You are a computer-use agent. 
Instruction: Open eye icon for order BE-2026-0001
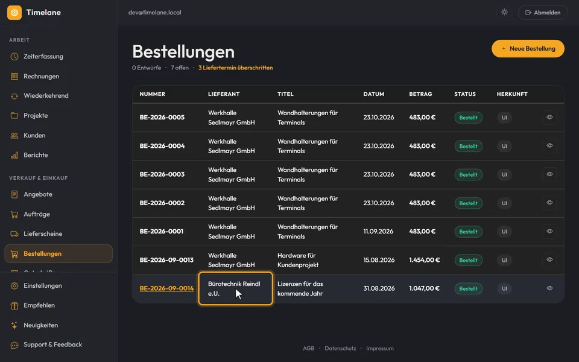pos(549,231)
